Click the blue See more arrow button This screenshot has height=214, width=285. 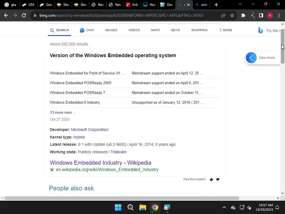pyautogui.click(x=251, y=58)
